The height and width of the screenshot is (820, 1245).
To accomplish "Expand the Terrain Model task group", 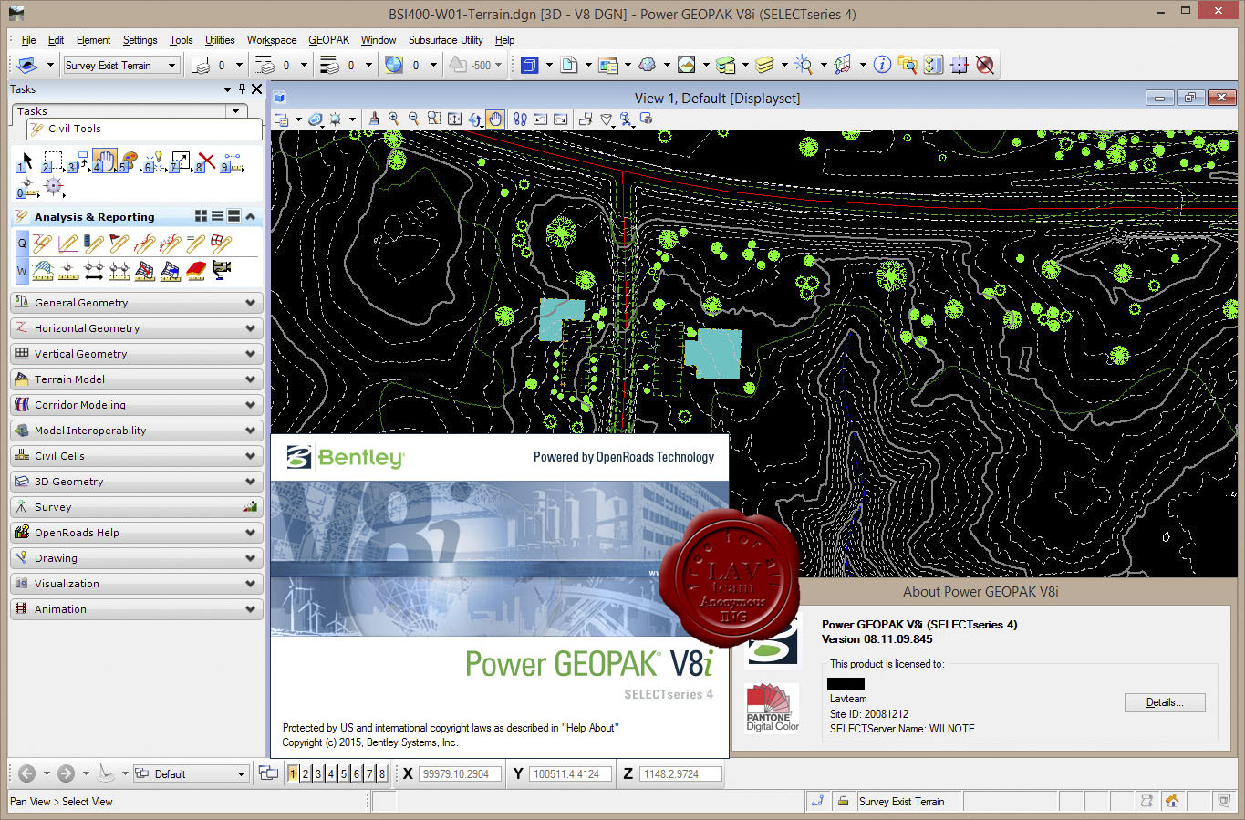I will [137, 379].
